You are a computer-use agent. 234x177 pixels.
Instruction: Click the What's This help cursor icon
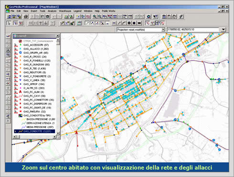point(155,17)
